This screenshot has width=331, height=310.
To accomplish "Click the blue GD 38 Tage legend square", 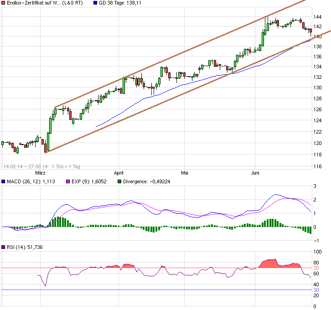I will [95, 3].
